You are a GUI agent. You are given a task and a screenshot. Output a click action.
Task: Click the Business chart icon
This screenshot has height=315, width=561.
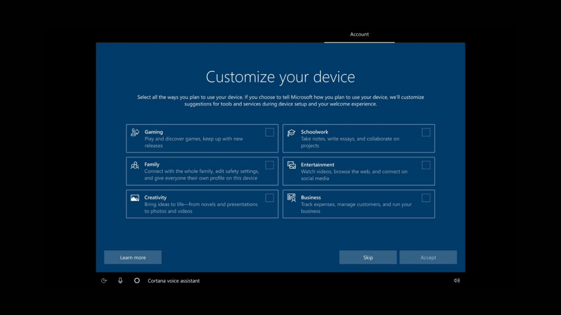click(x=291, y=198)
